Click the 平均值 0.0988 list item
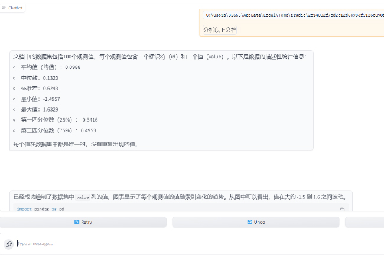 tap(50, 67)
